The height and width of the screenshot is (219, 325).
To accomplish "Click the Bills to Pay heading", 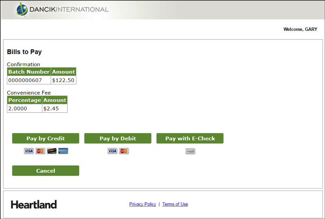I will (x=24, y=52).
